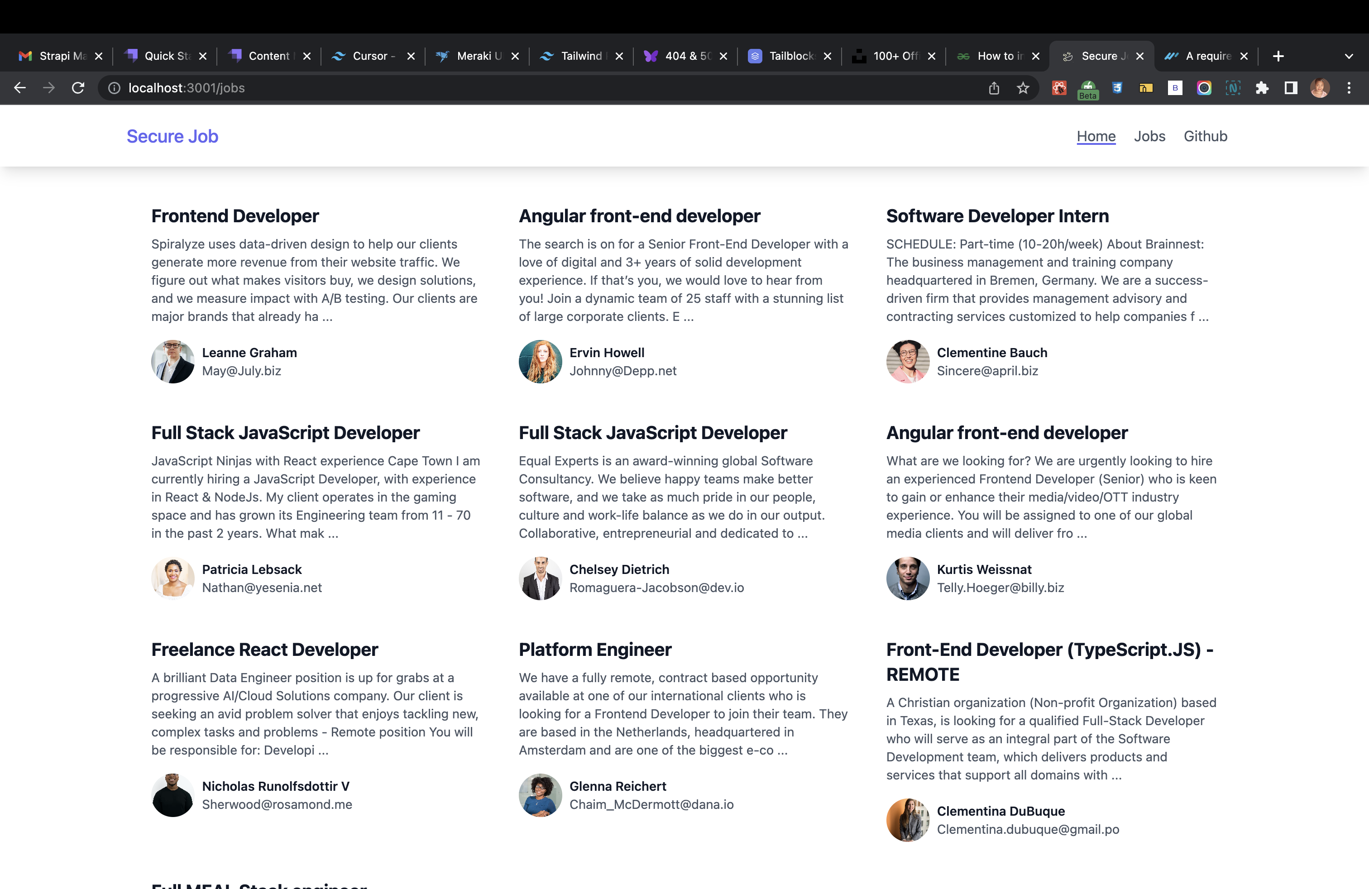Click the browser reload page icon
The height and width of the screenshot is (889, 1369).
coord(78,88)
